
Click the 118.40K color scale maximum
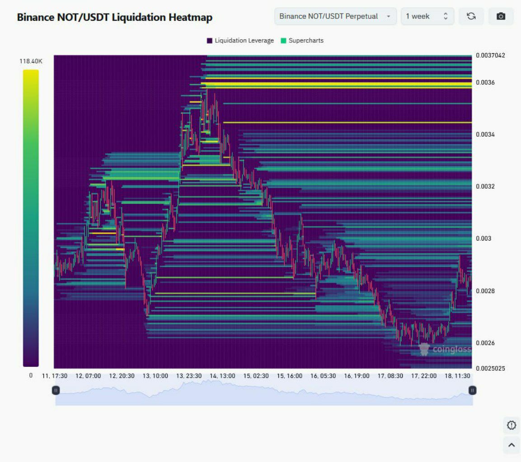[31, 61]
